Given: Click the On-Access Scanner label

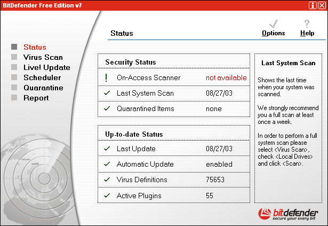Looking at the screenshot, I should (148, 78).
